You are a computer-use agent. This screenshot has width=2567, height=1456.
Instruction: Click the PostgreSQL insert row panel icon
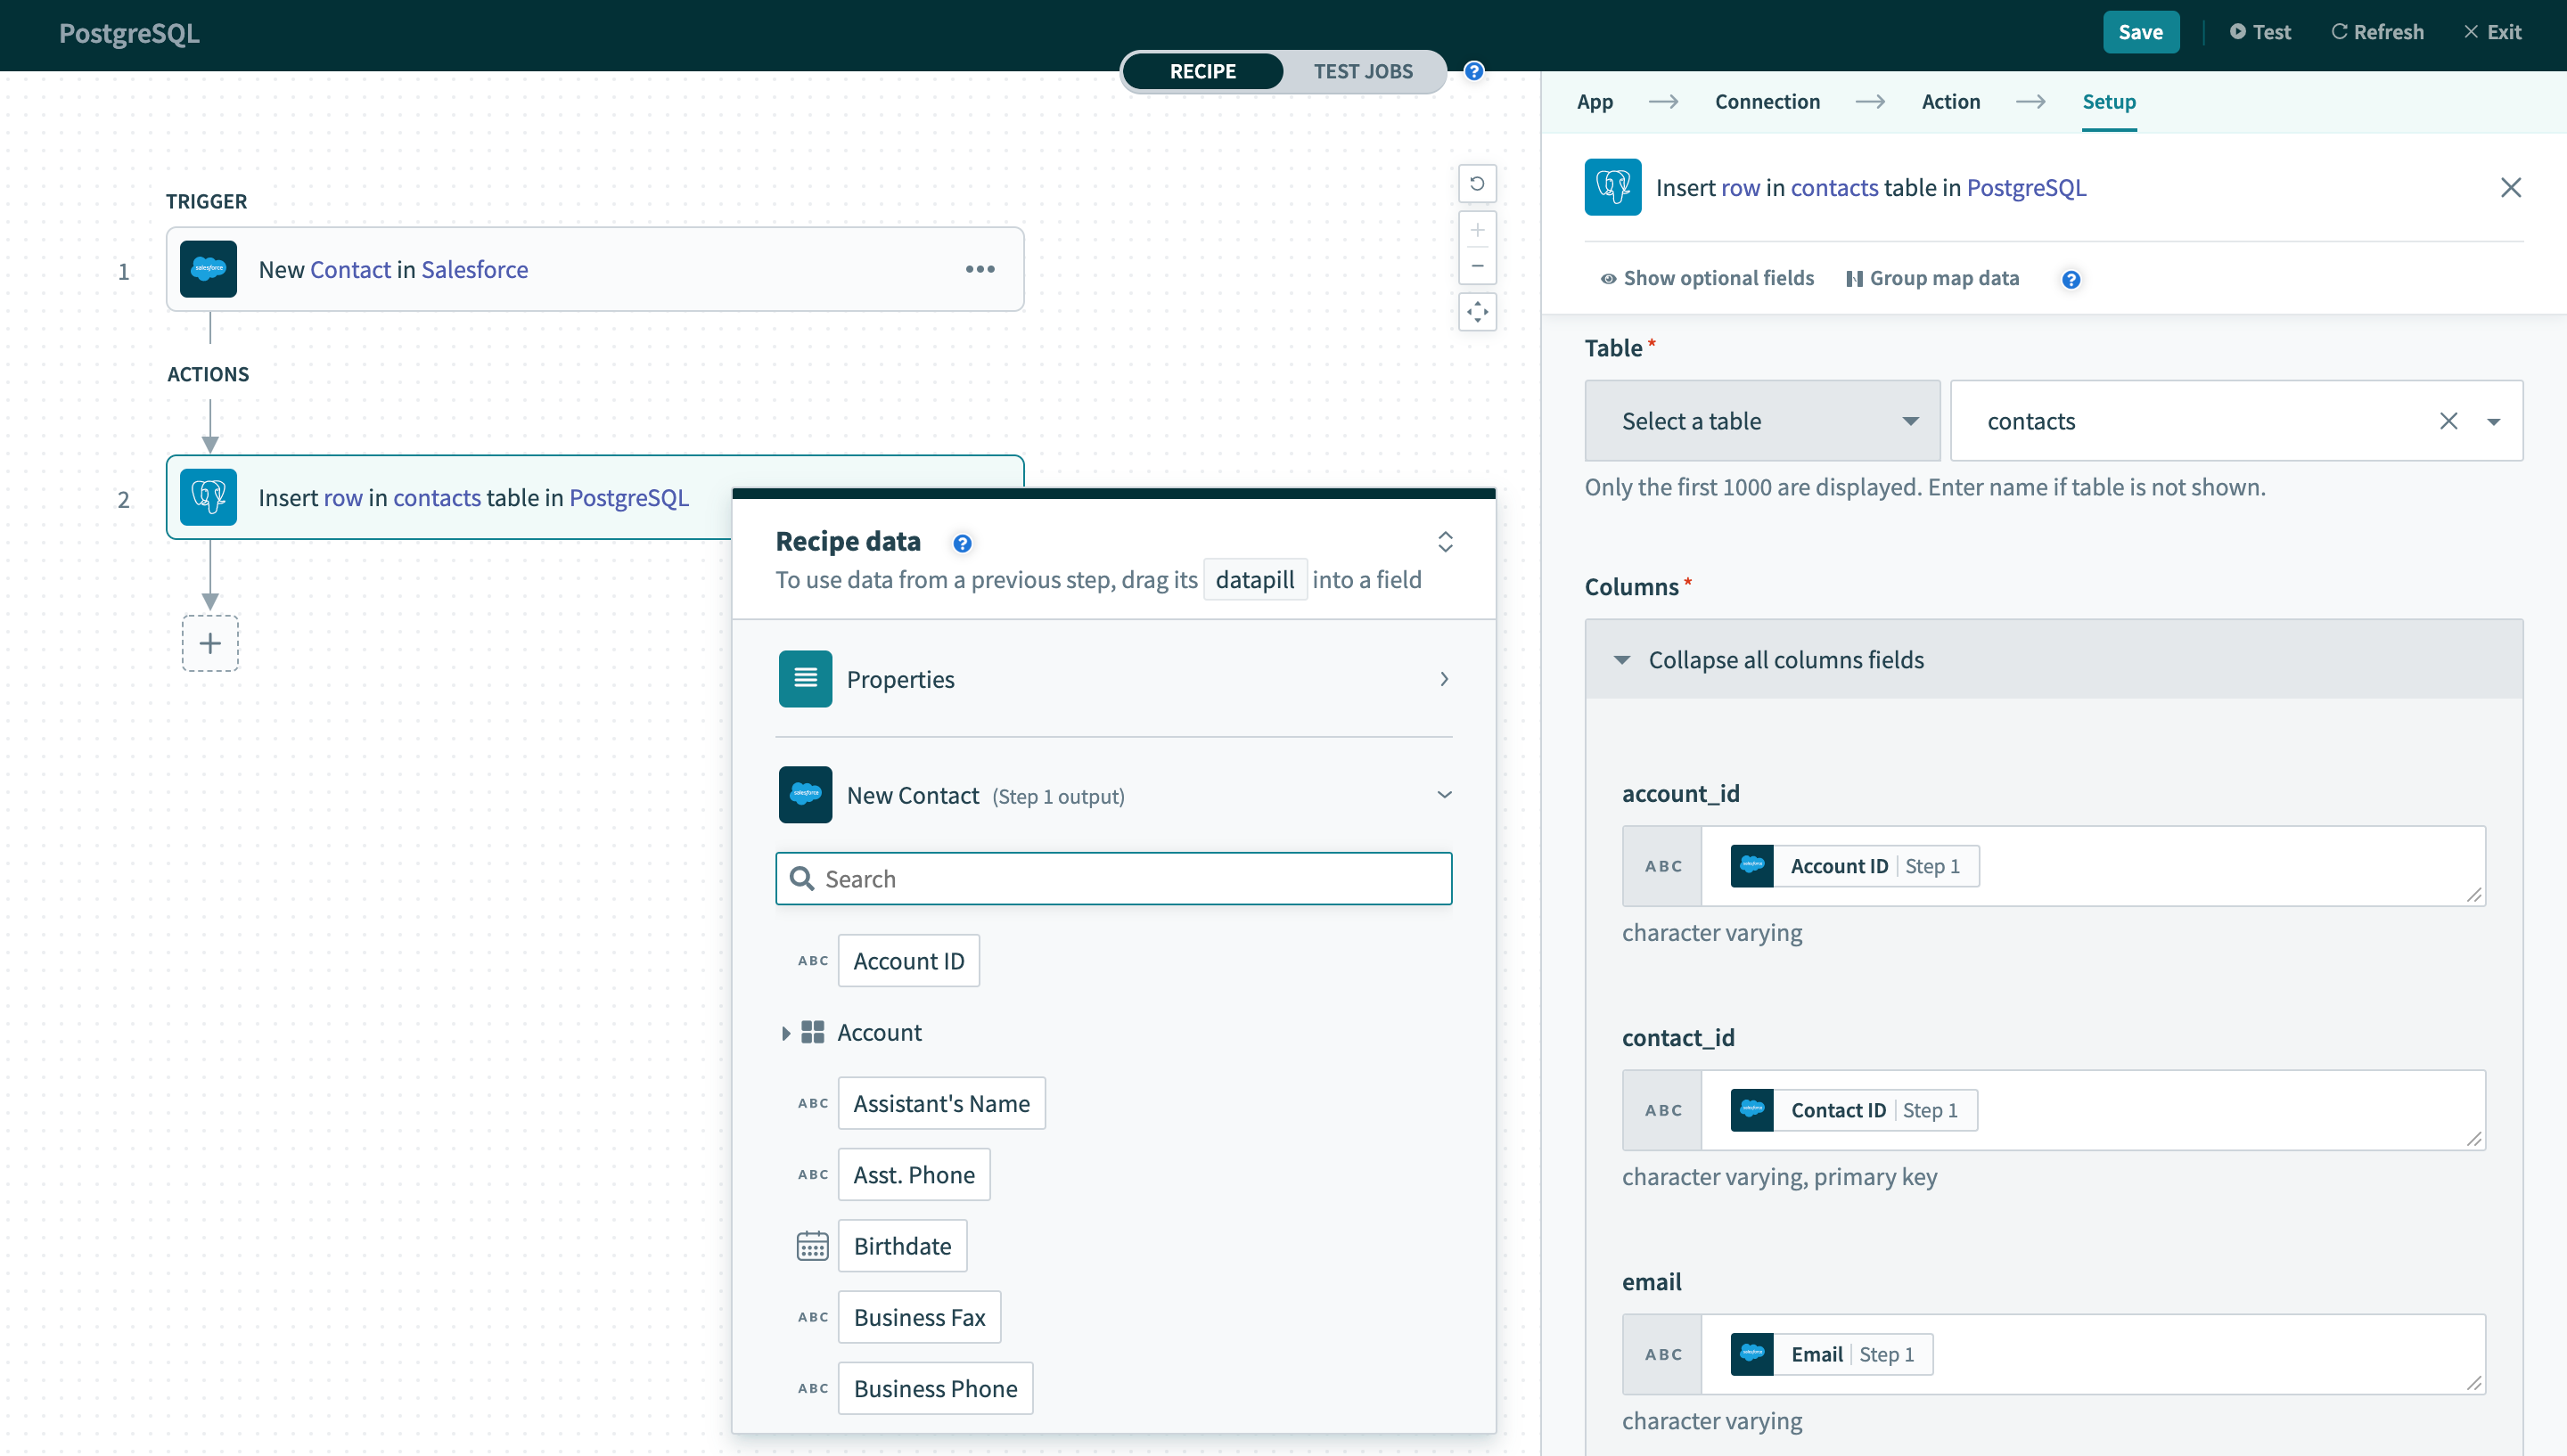click(1613, 185)
